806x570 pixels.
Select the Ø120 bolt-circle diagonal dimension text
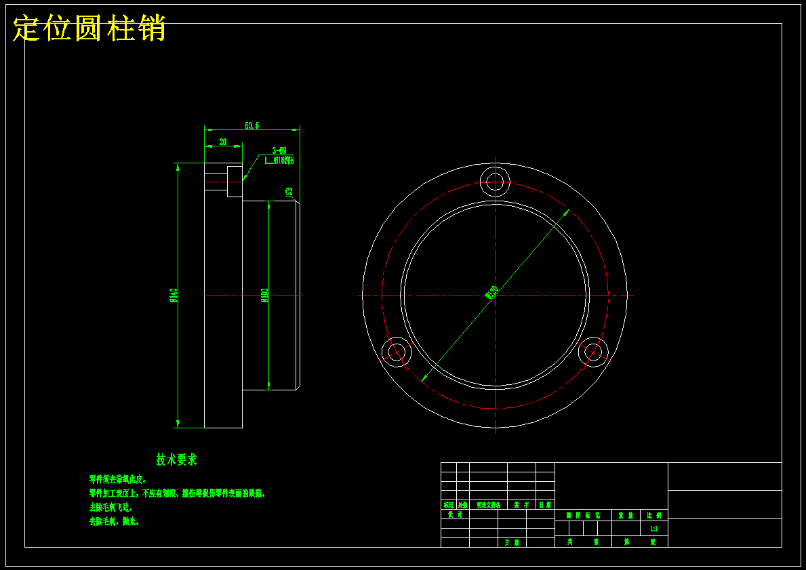tap(492, 292)
